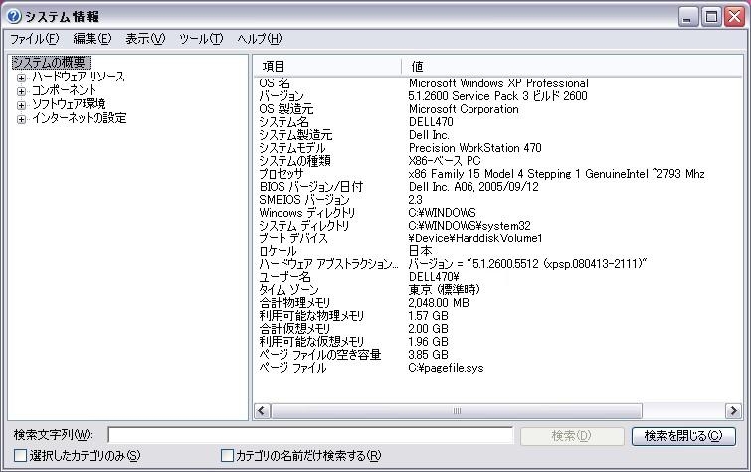Enable 選択したカテゴリのみ(S) checkbox

[x=20, y=456]
